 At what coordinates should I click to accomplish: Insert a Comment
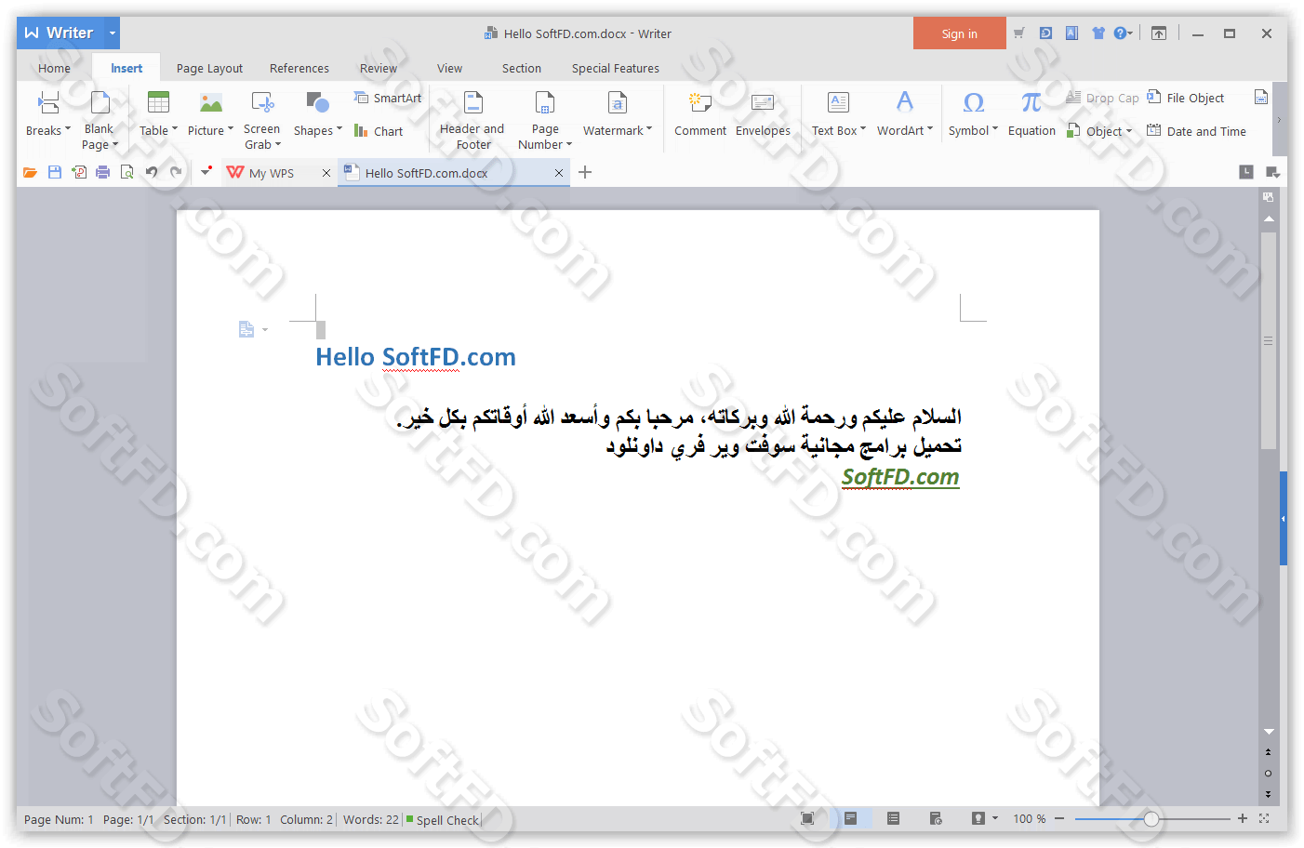(700, 115)
